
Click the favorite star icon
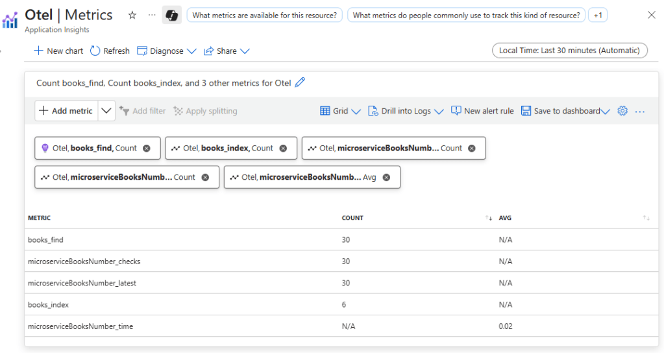point(132,15)
